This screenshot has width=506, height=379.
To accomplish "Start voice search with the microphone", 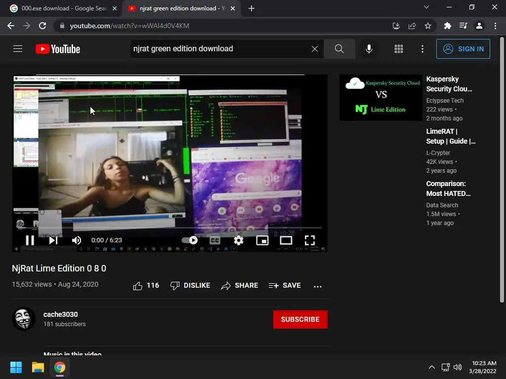I will point(369,49).
